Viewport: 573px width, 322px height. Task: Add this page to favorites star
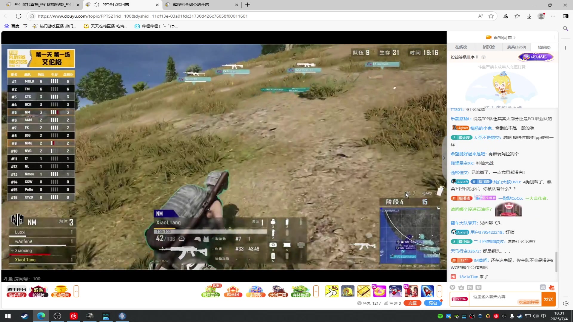tap(491, 16)
